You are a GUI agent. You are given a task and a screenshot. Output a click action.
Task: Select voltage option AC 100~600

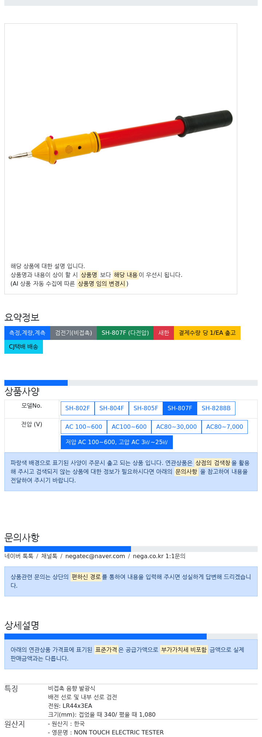[84, 427]
